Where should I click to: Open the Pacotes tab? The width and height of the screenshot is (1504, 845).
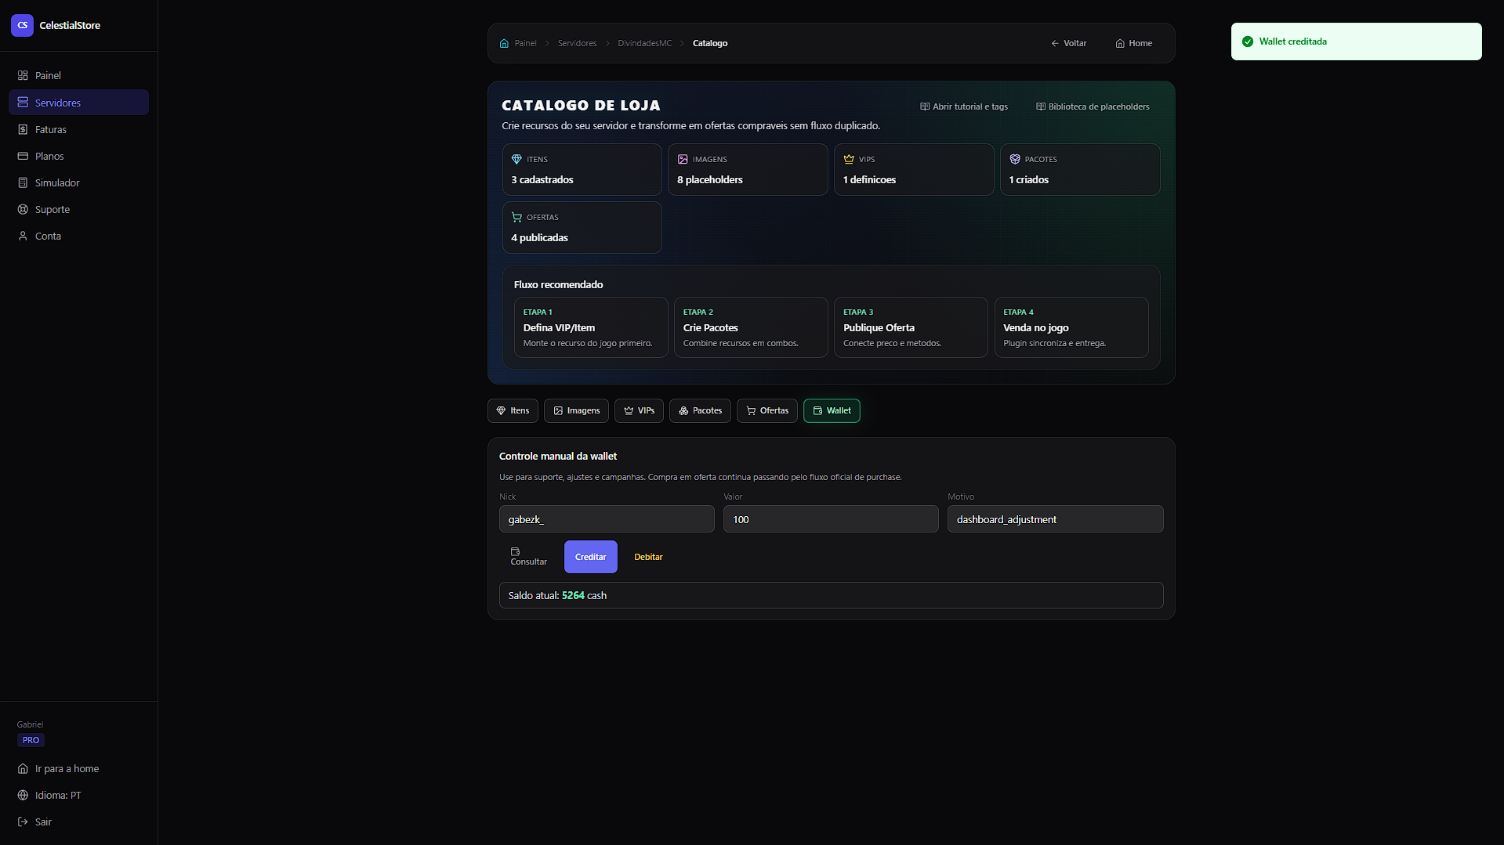700,410
